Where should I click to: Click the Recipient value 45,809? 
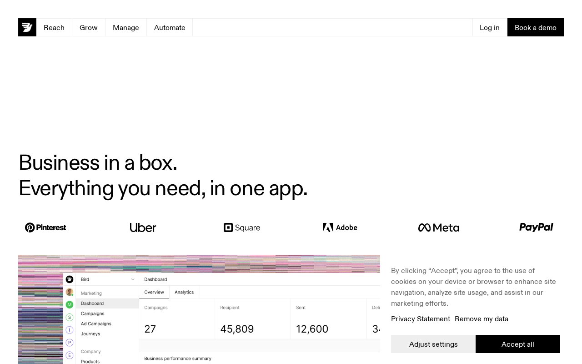[237, 329]
